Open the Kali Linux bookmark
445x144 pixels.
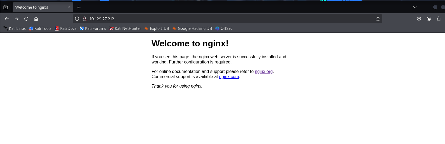coord(15,28)
